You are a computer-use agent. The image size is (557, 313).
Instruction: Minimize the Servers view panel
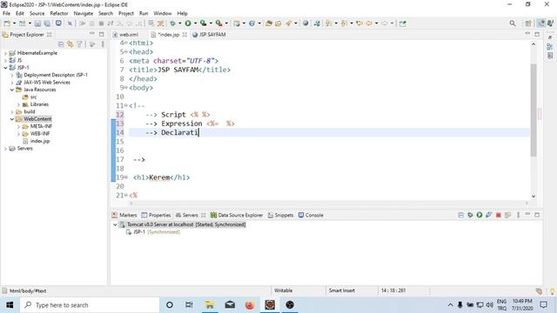tap(527, 215)
